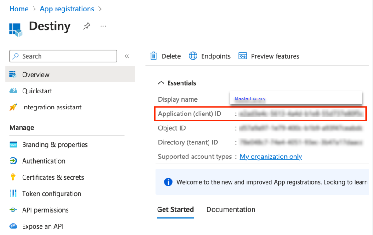Click the Token configuration bars icon

[x=13, y=193]
